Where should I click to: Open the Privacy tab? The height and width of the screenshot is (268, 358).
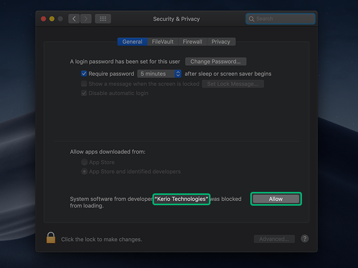point(221,42)
